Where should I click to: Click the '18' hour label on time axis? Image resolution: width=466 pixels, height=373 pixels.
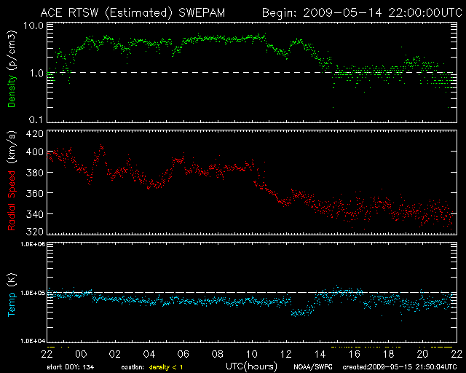point(388,354)
